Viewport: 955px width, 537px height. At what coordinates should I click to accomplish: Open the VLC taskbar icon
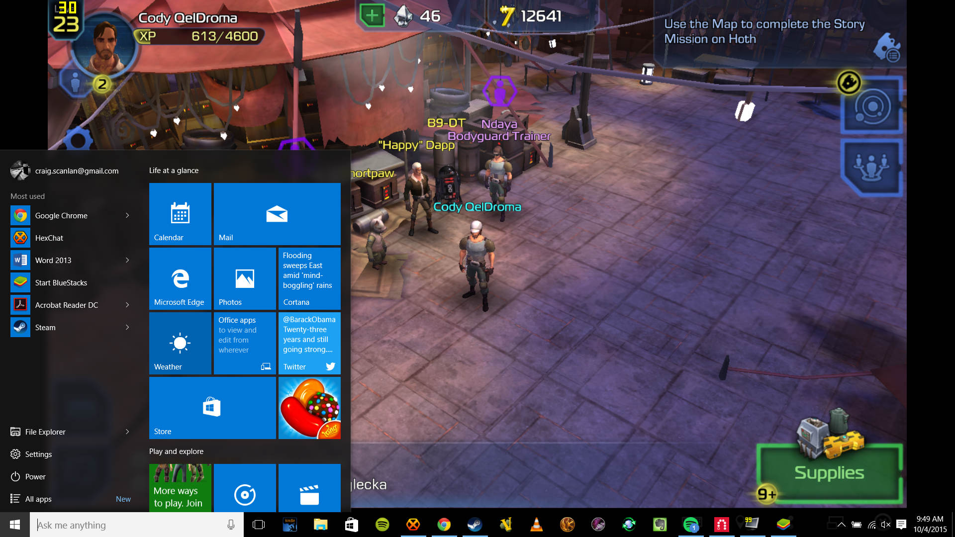536,524
